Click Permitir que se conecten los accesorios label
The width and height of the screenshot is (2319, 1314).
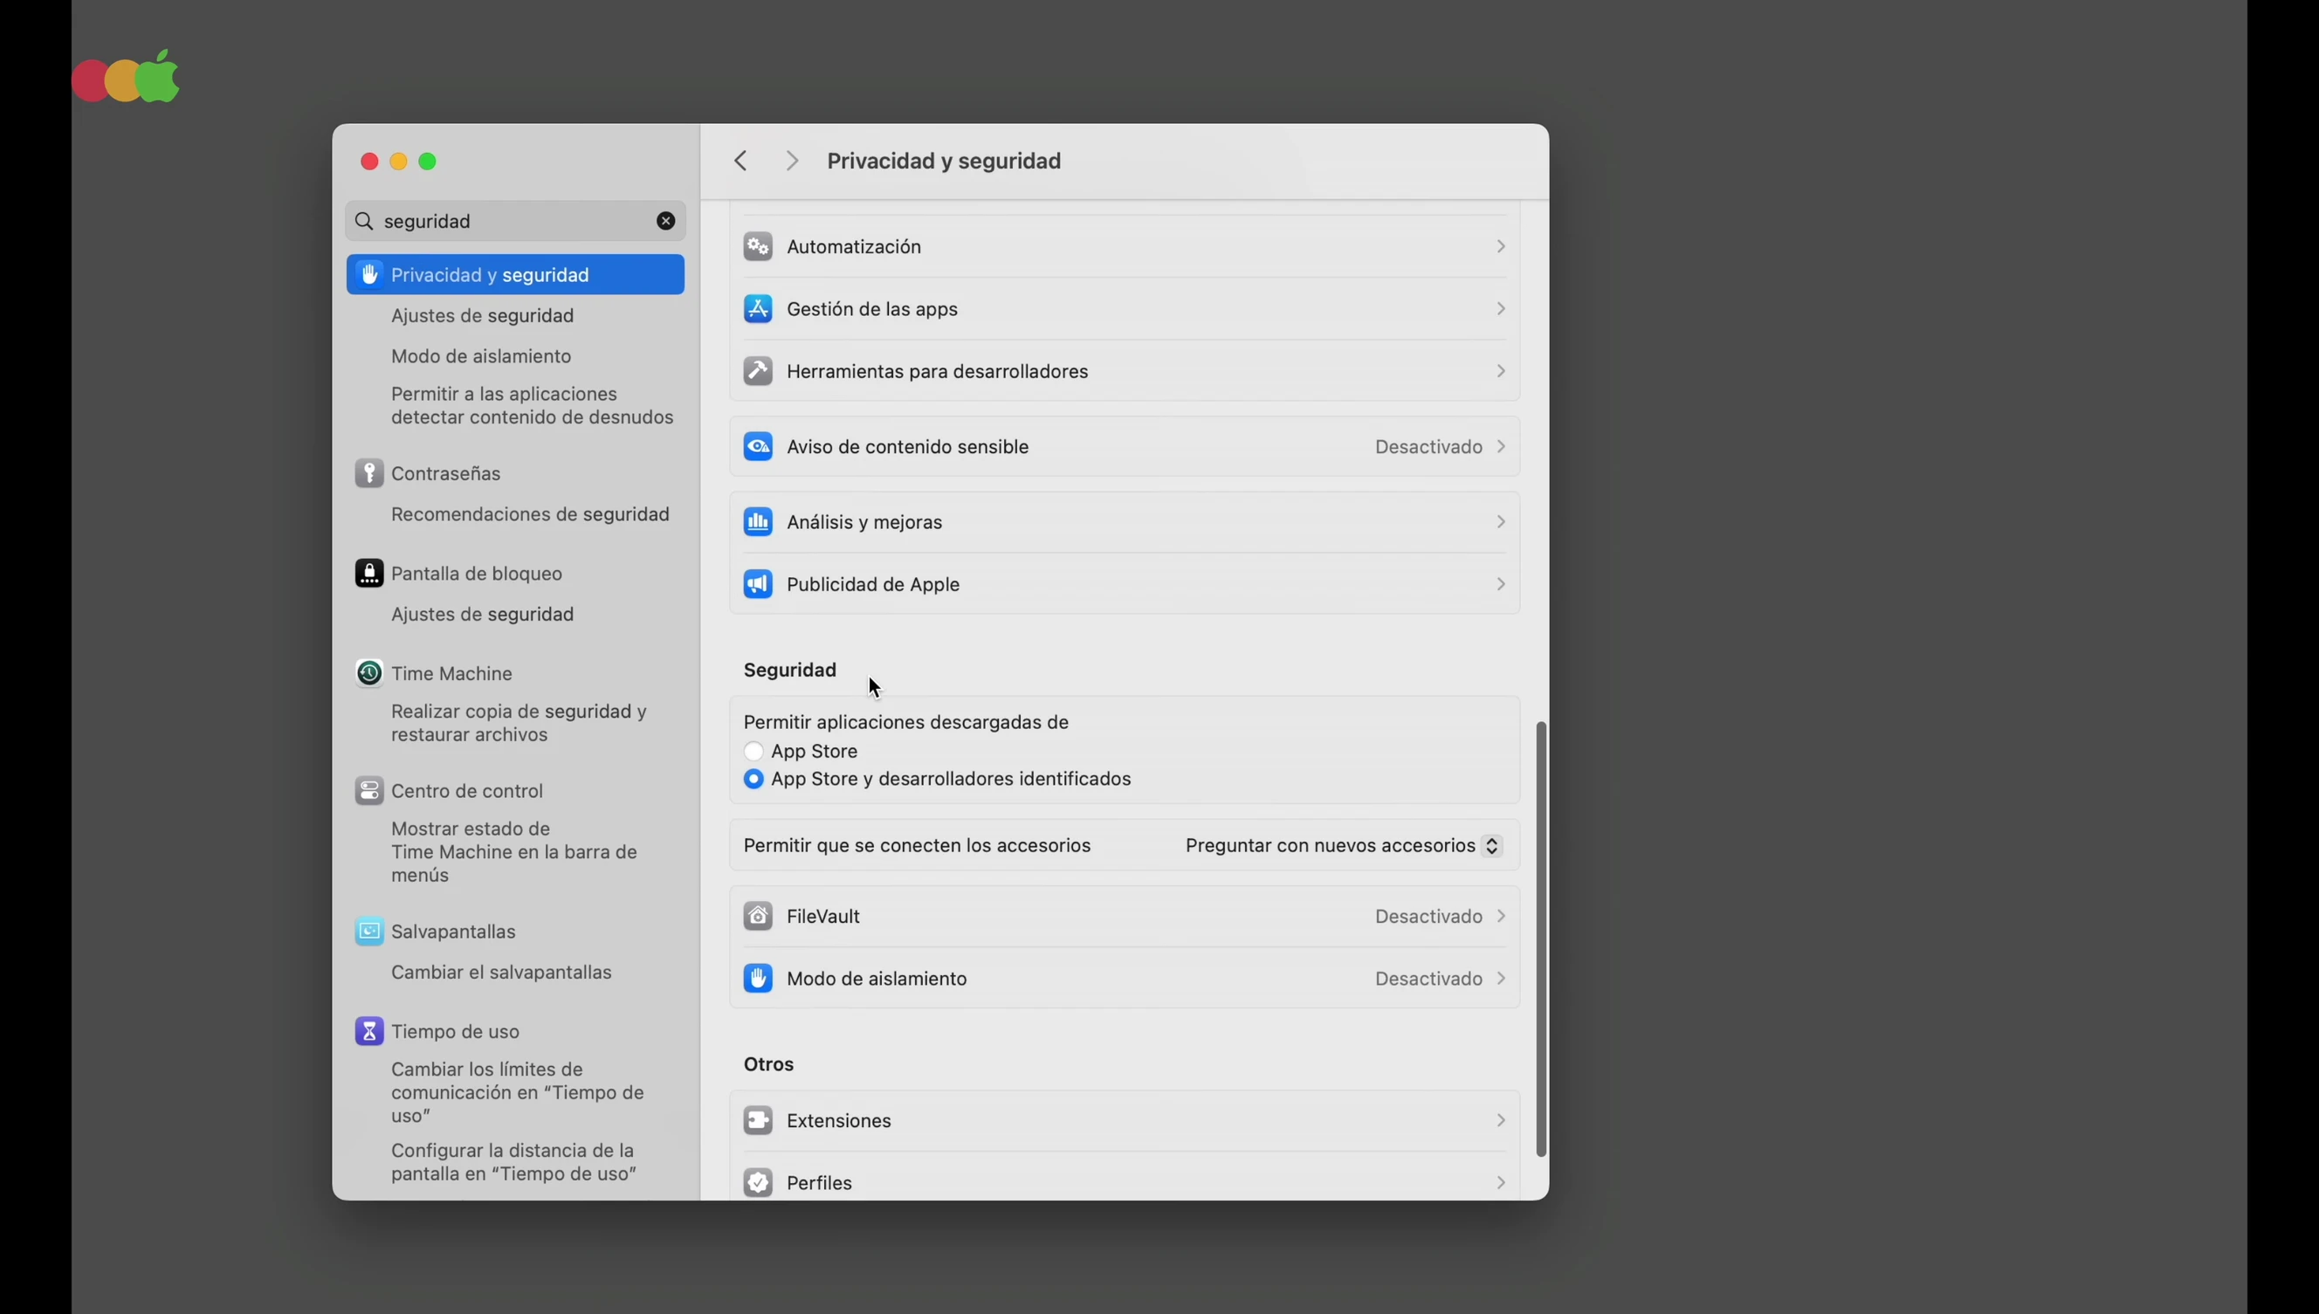click(917, 846)
